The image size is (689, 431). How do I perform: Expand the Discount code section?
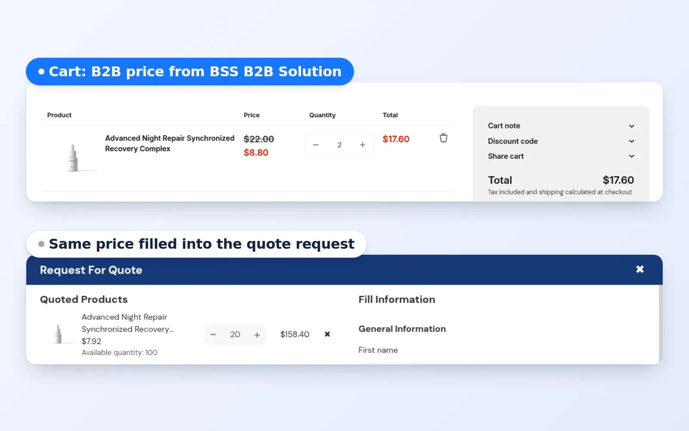tap(561, 141)
